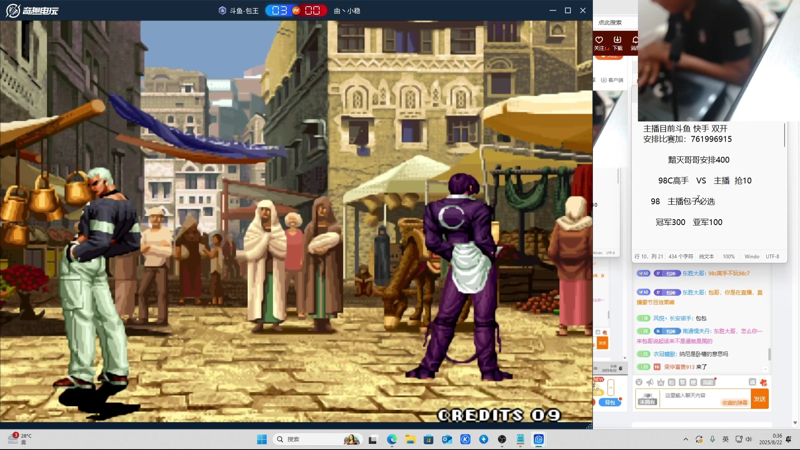Click the 梗 icon in chat toolbar
800x450 pixels.
click(693, 382)
